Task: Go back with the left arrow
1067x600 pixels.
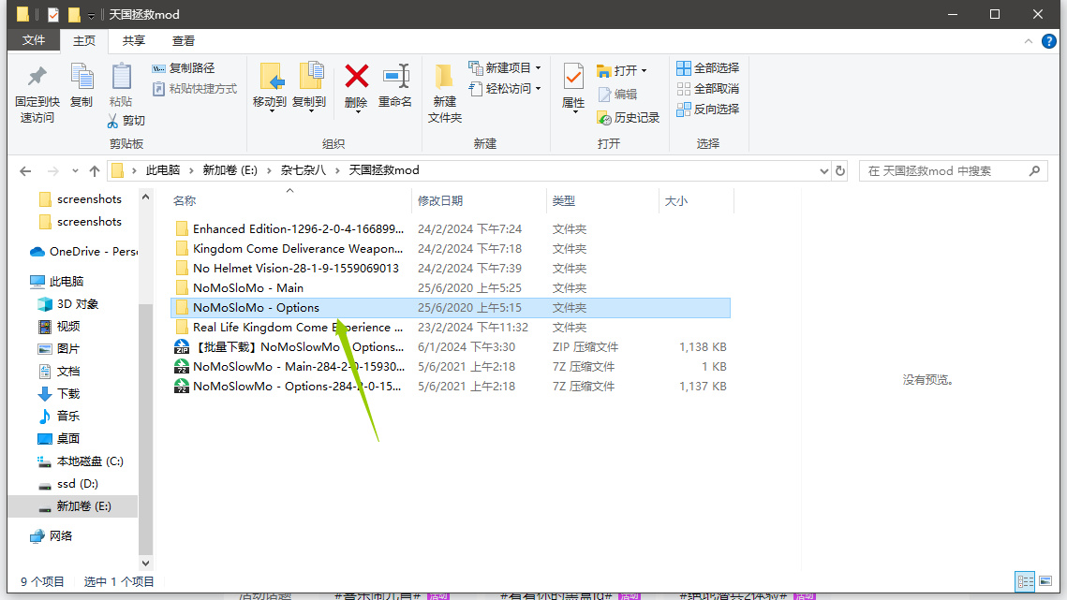Action: coord(25,170)
